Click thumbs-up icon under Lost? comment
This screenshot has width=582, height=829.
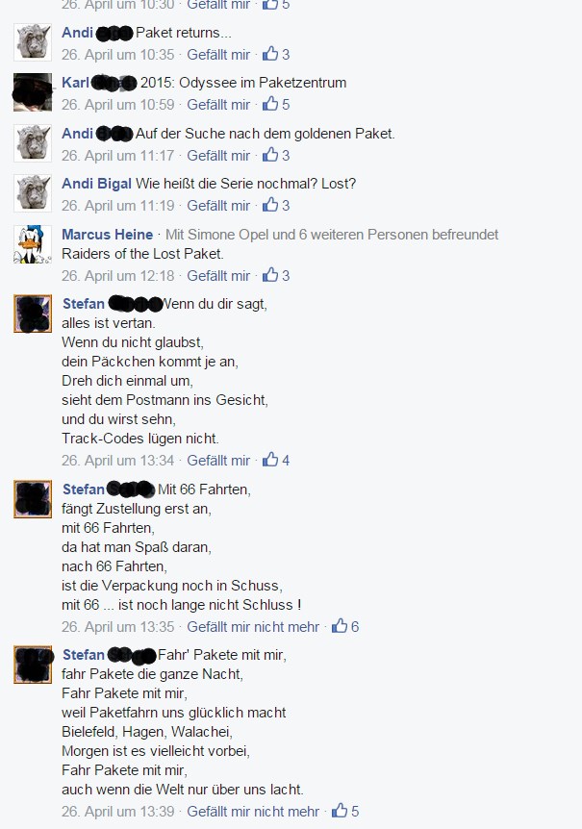click(x=270, y=205)
